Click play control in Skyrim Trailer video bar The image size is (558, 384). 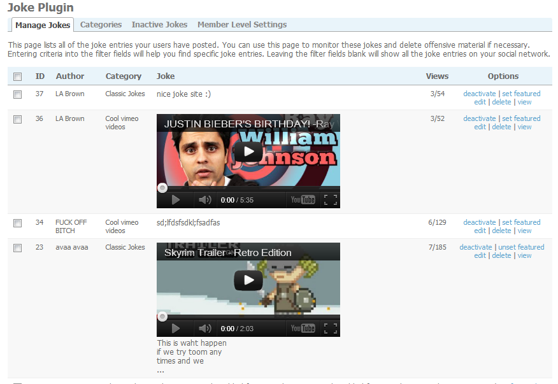175,329
